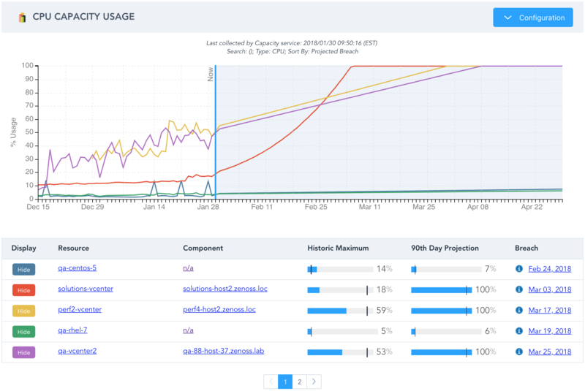Open the solutions-vcenter resource link
This screenshot has height=391, width=585.
(x=86, y=289)
